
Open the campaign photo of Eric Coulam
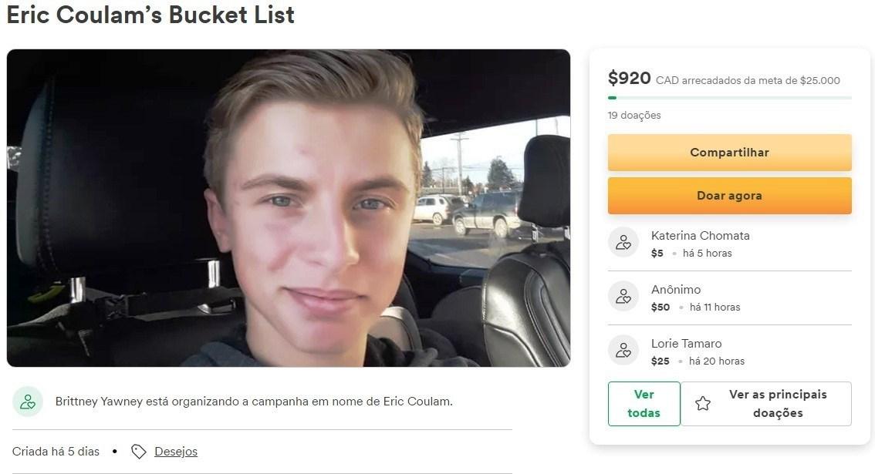(x=289, y=208)
